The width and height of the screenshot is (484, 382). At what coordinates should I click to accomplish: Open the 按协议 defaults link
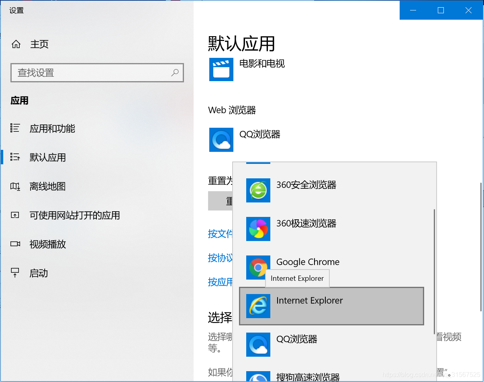pyautogui.click(x=220, y=258)
